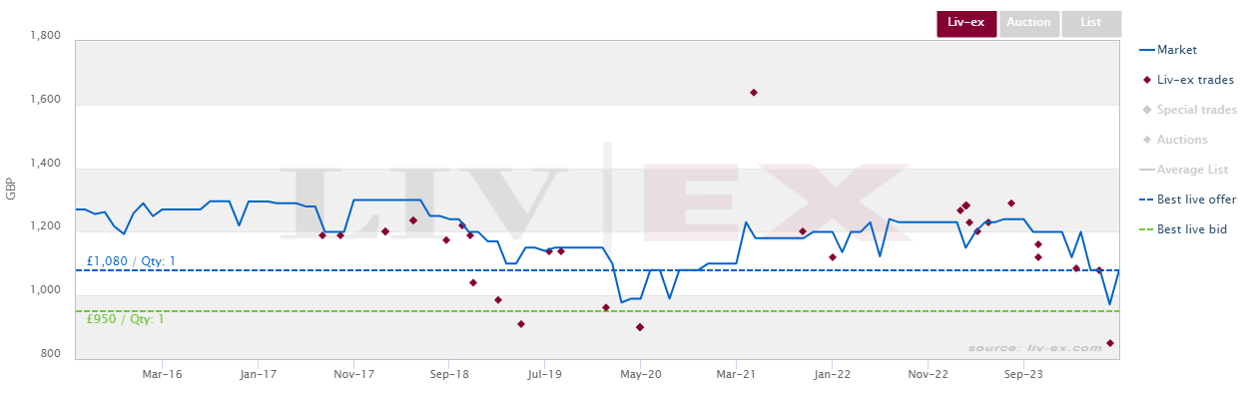This screenshot has height=393, width=1247.
Task: Click the Mar-21 axis label
Action: pos(736,375)
